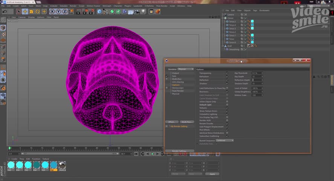
Task: Add a Cube primitive from toolbar
Action: point(100,12)
